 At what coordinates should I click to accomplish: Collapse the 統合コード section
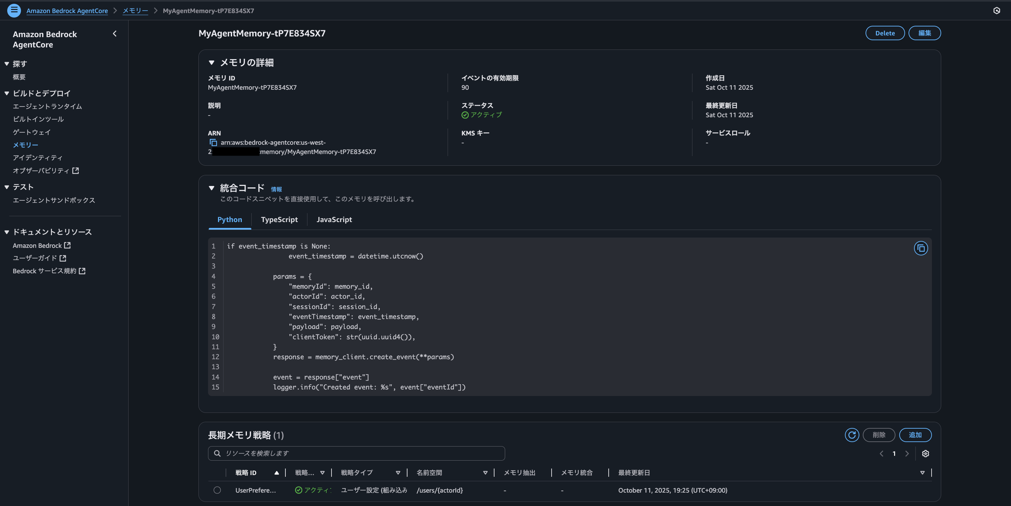click(x=212, y=188)
